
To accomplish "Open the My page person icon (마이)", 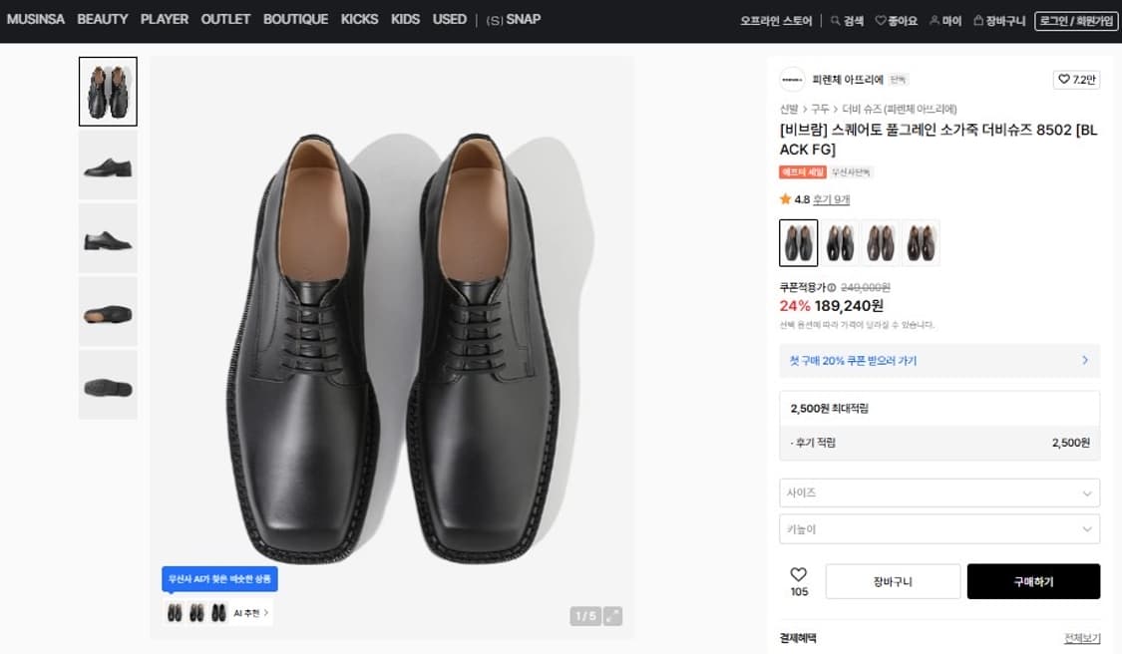I will pos(935,21).
